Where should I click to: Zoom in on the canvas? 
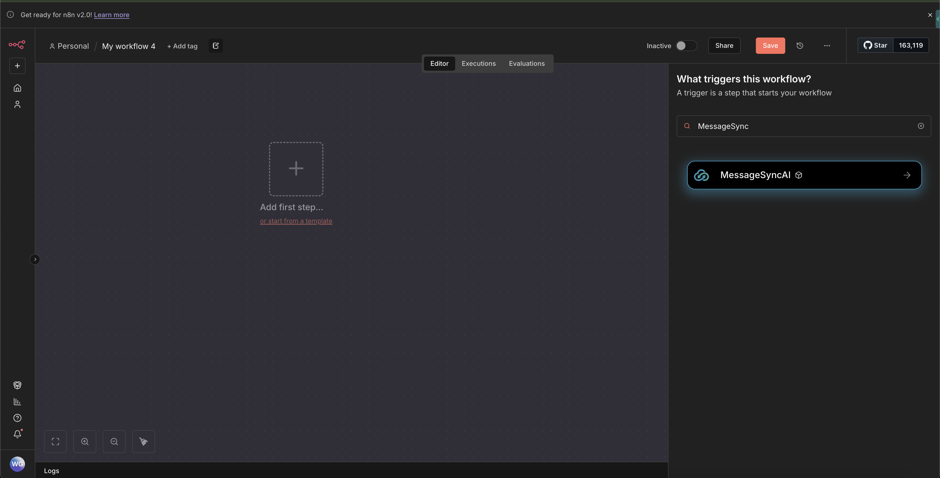85,441
